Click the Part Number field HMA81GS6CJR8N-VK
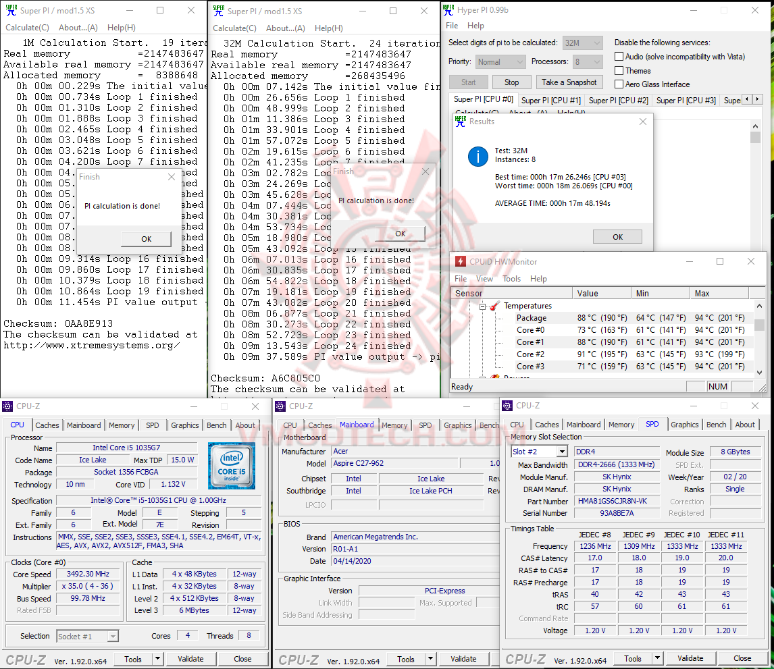The image size is (774, 669). click(617, 502)
